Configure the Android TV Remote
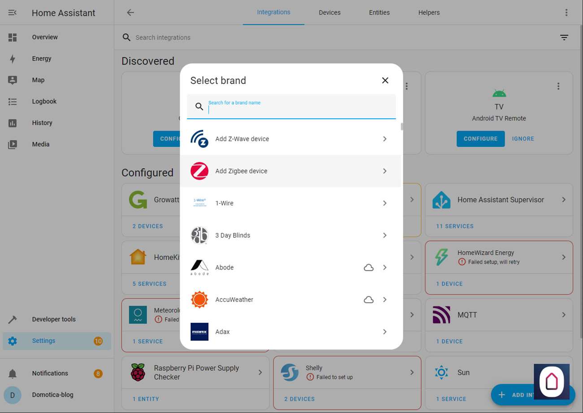Screen dimensions: 583x413 tap(481, 139)
